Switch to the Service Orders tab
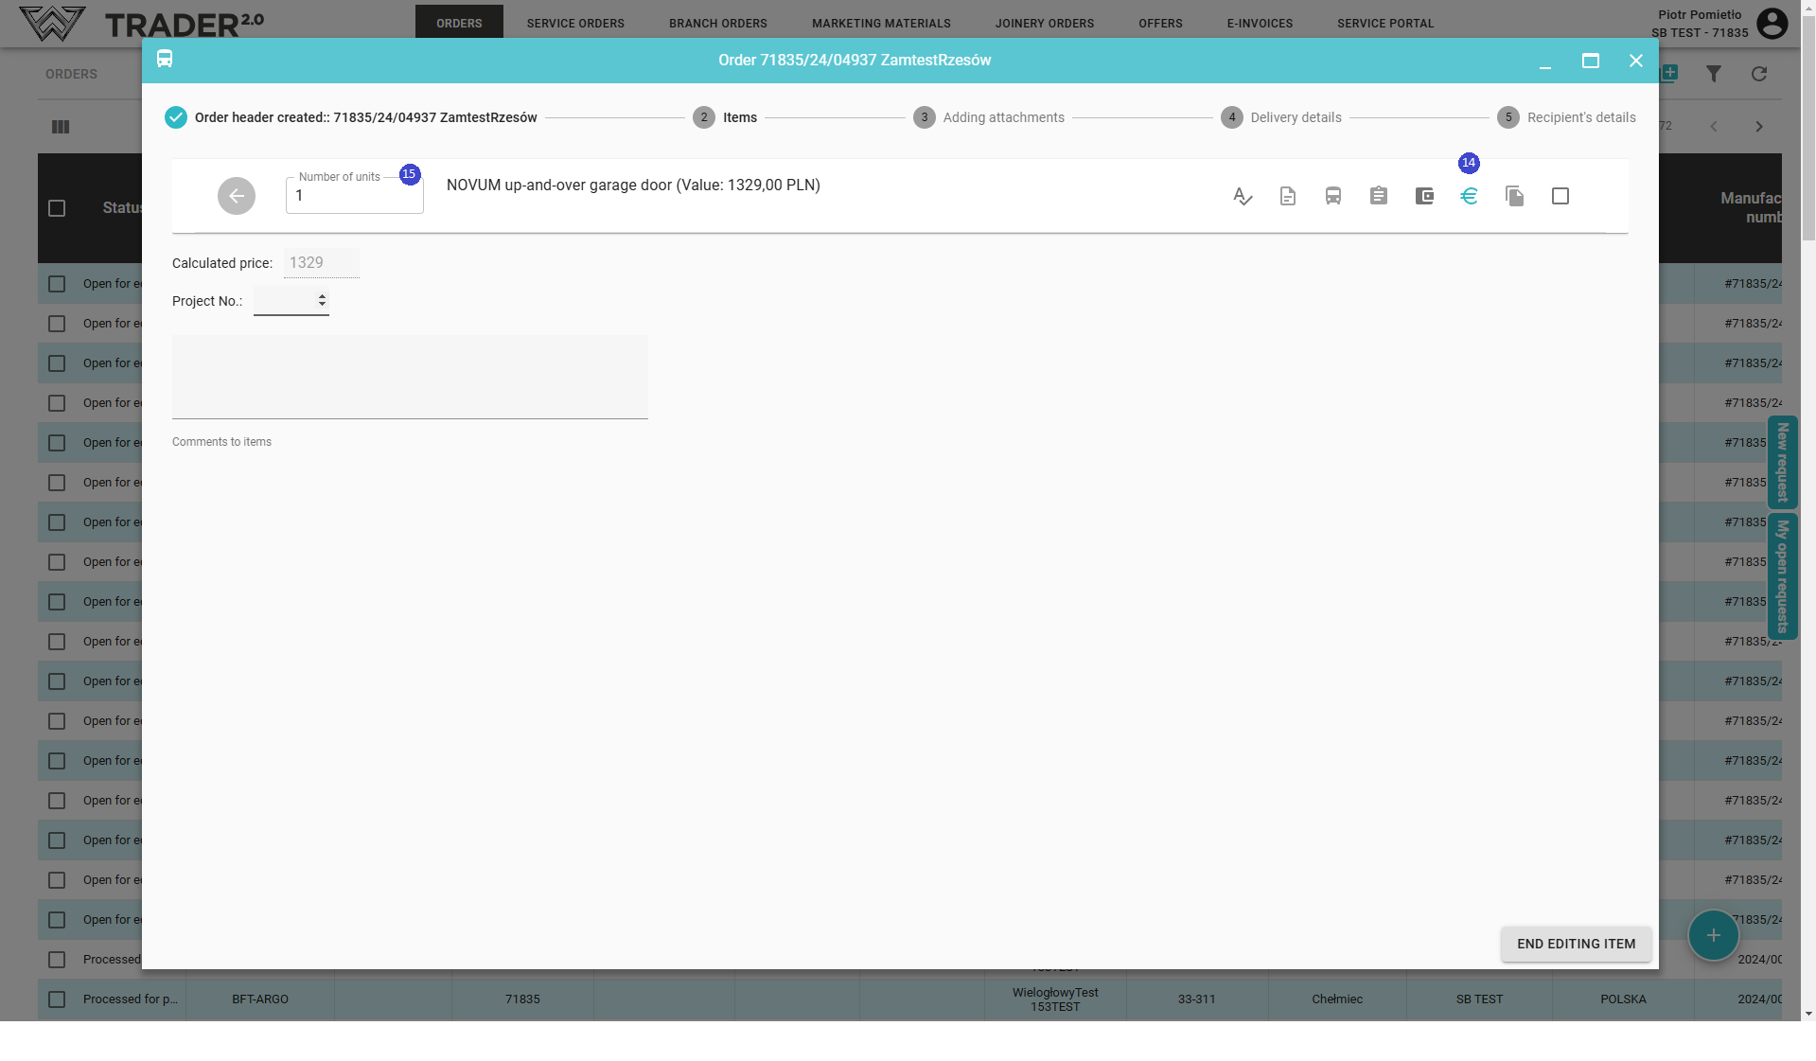The height and width of the screenshot is (1061, 1816). pyautogui.click(x=575, y=23)
